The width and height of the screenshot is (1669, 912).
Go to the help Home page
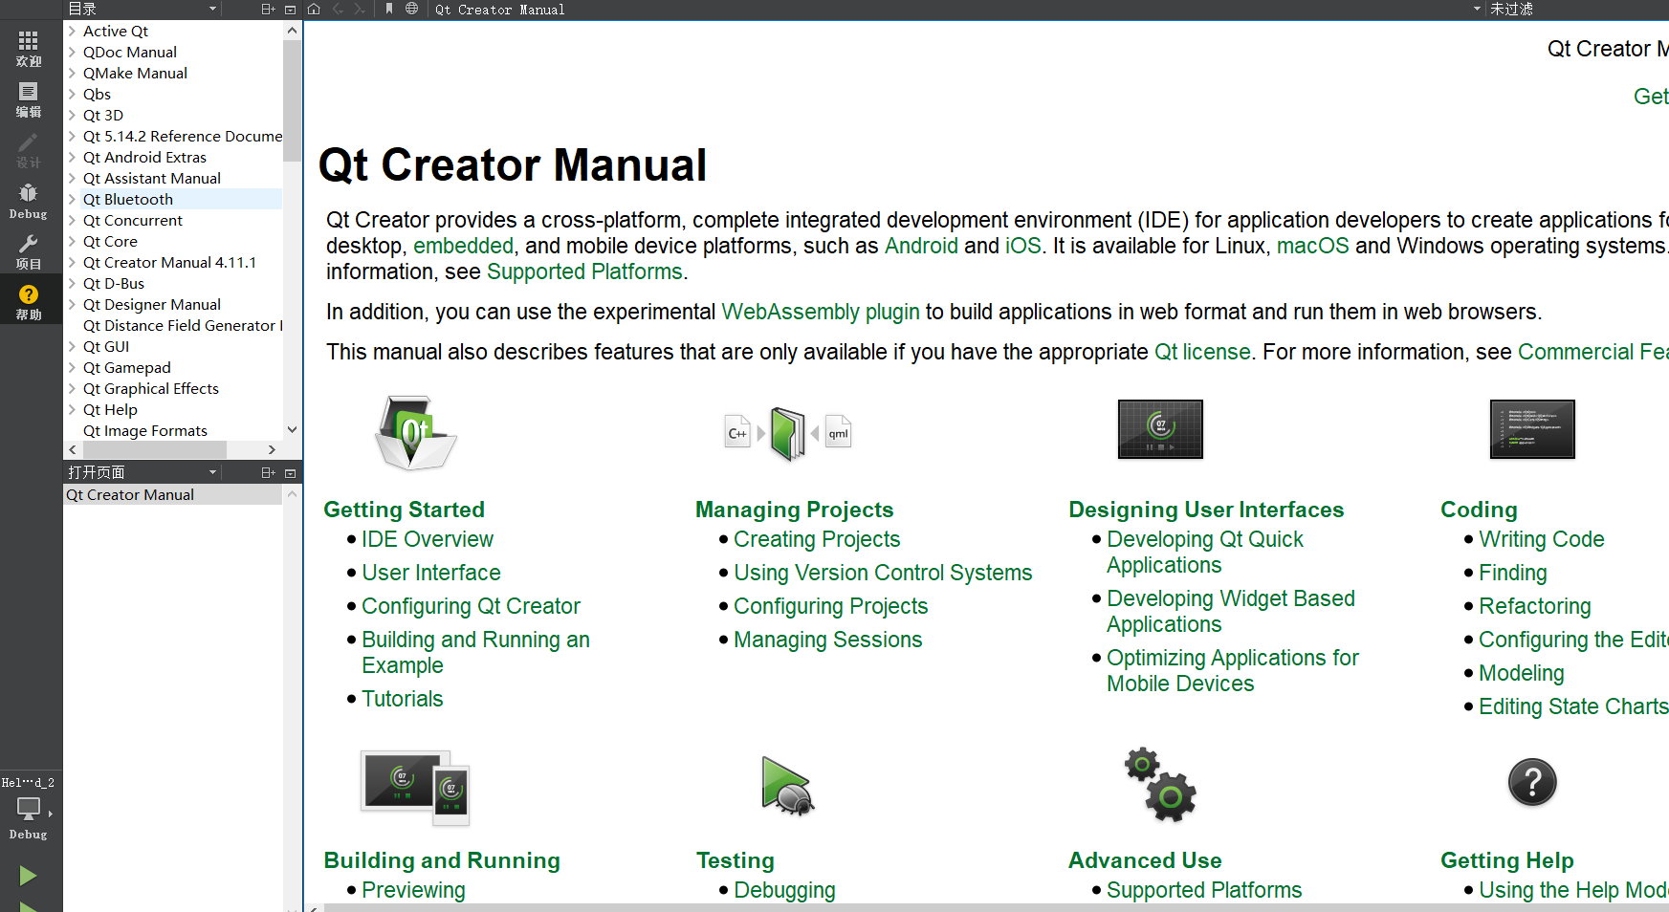314,9
